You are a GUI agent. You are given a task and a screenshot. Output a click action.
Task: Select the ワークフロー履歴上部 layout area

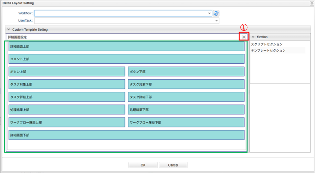[67, 122]
